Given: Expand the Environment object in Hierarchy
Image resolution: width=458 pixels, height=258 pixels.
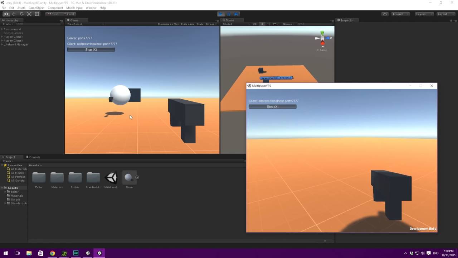Looking at the screenshot, I should (2, 29).
